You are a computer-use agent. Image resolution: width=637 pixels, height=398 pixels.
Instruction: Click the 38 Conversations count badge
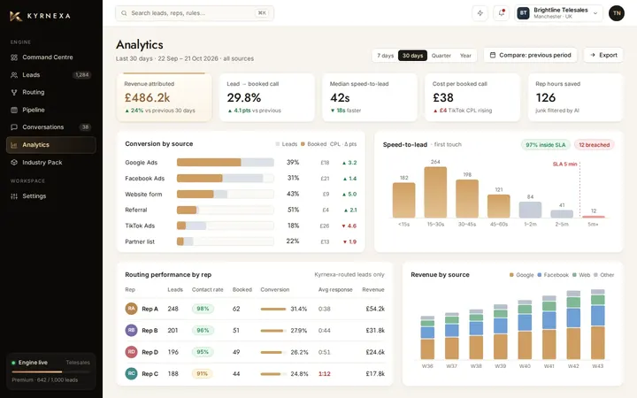click(x=85, y=127)
